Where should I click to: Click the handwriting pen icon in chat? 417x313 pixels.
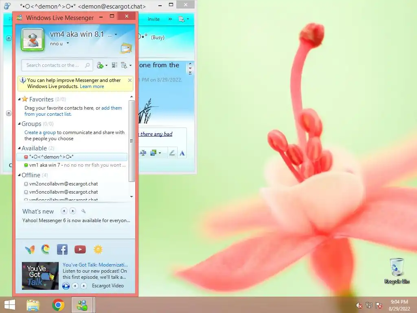tap(172, 153)
